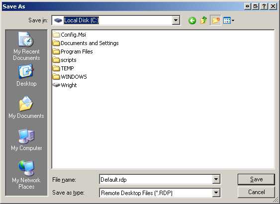
Task: Select the Wright drive item
Action: (65, 85)
